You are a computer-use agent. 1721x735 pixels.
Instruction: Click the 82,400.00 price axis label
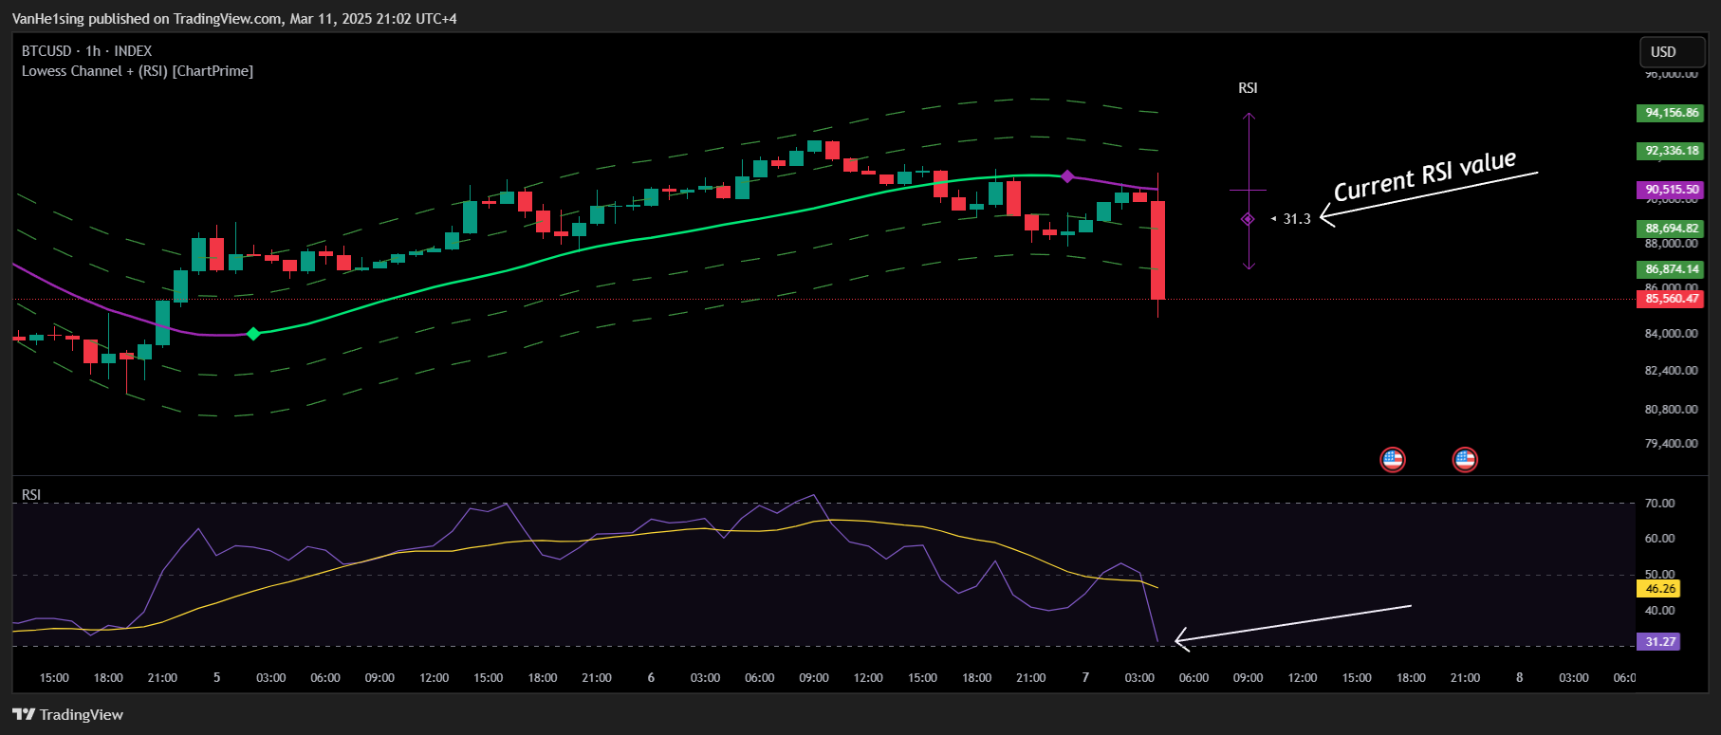(1671, 371)
